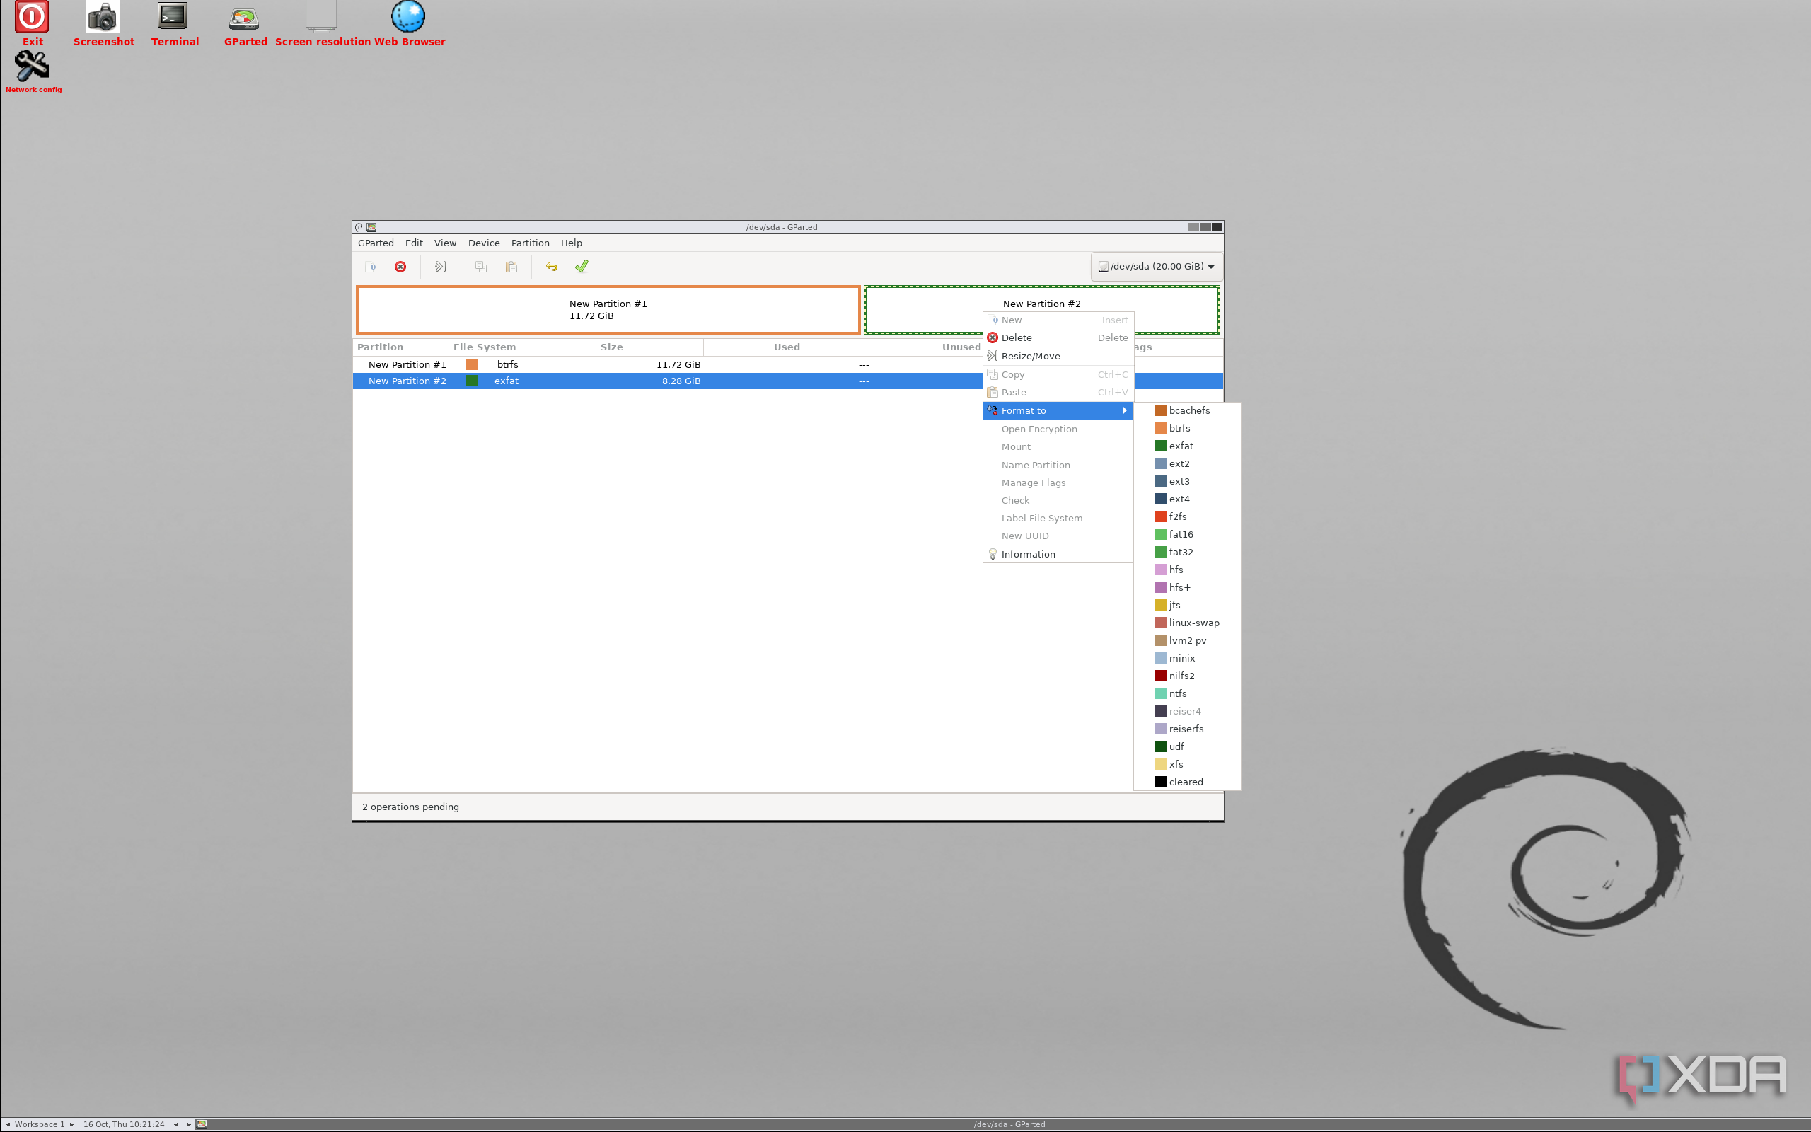Screen dimensions: 1811x1132
Task: Choose Resize/Move in the context menu
Action: coord(1058,357)
